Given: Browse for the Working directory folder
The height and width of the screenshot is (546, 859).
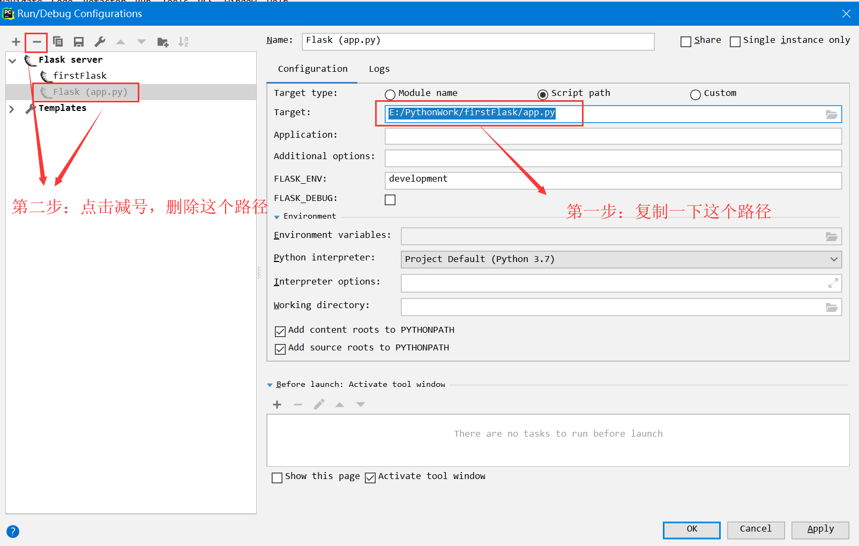Looking at the screenshot, I should pyautogui.click(x=832, y=307).
